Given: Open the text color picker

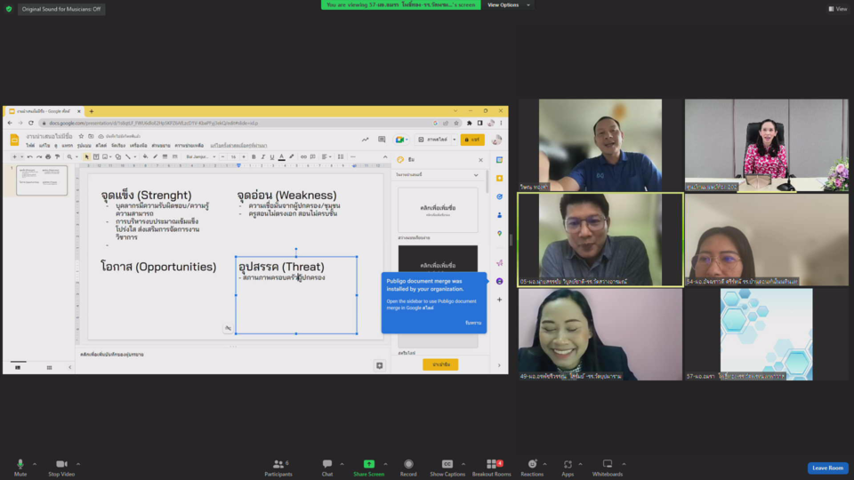Looking at the screenshot, I should (x=282, y=156).
